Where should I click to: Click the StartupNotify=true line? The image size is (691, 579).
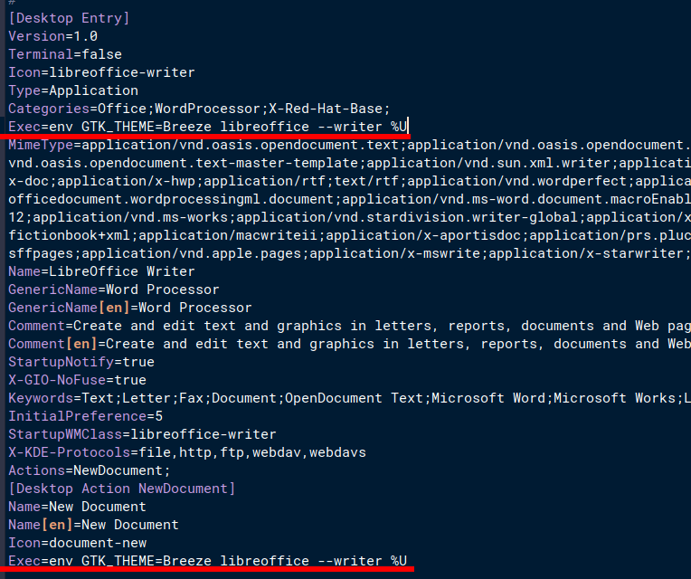(81, 361)
